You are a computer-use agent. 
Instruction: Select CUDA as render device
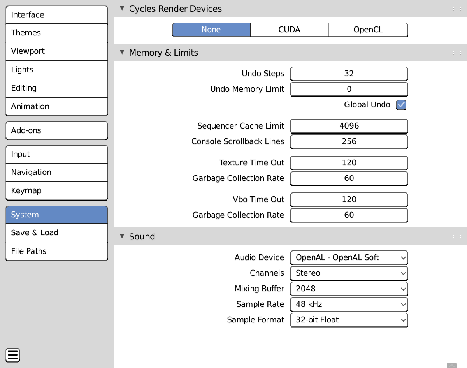[x=289, y=30]
